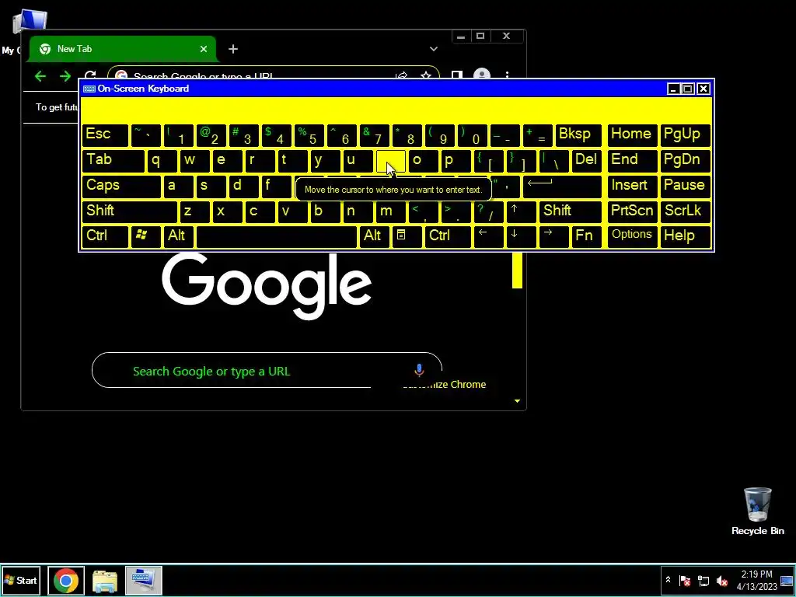796x597 pixels.
Task: Click the z key
Action: click(x=195, y=211)
